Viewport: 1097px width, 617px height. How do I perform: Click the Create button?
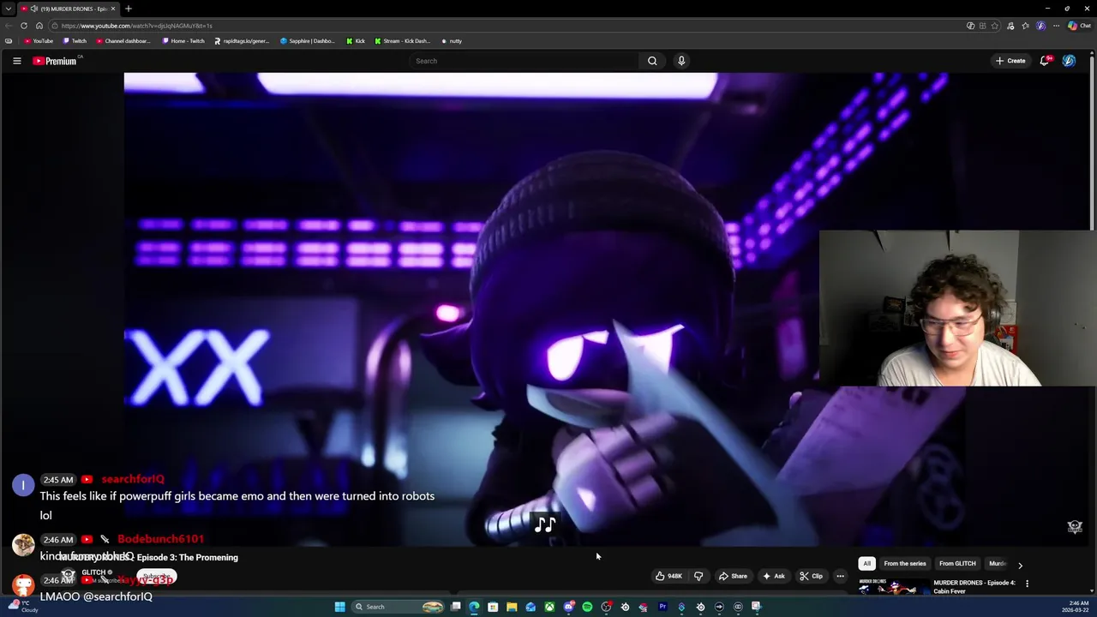click(1010, 61)
